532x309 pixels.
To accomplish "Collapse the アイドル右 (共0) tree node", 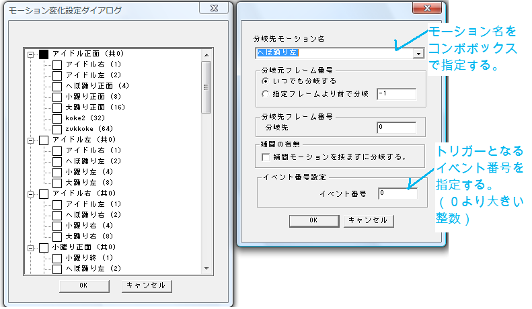I will 31,193.
